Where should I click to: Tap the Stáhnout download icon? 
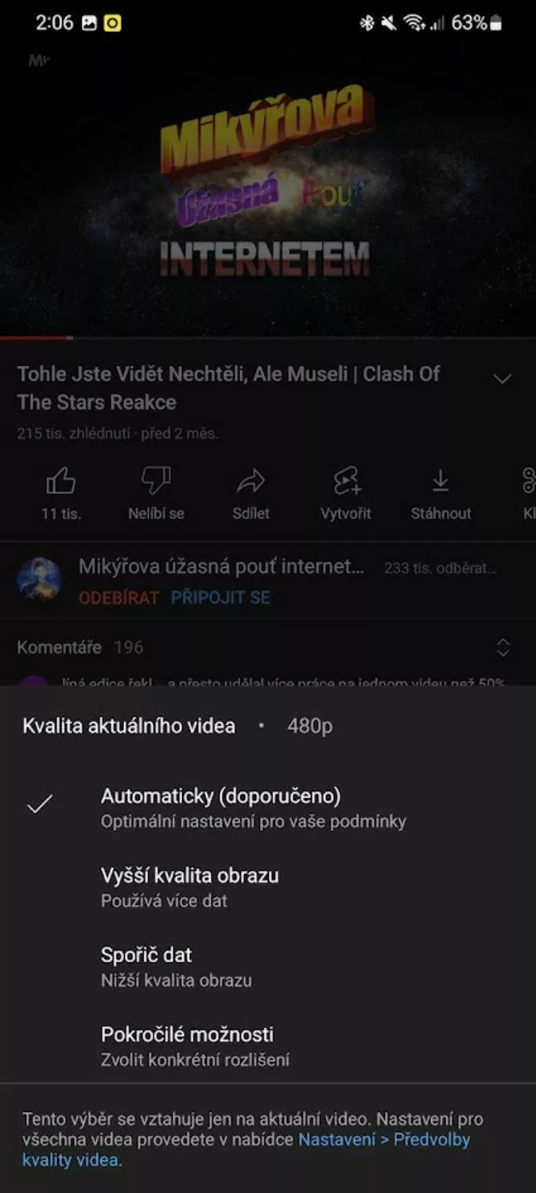coord(441,480)
